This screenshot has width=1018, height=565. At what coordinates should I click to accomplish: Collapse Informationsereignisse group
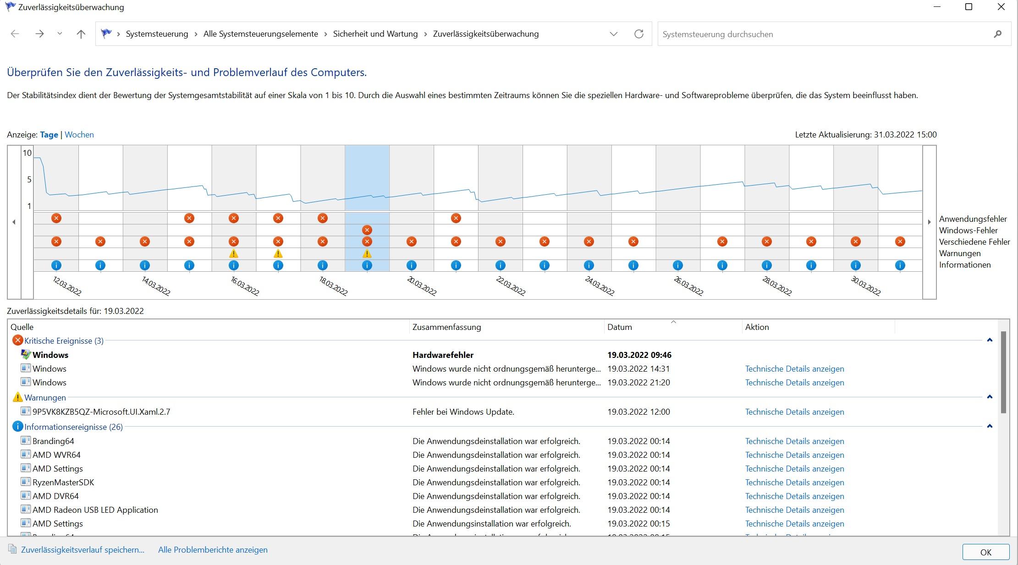point(989,426)
